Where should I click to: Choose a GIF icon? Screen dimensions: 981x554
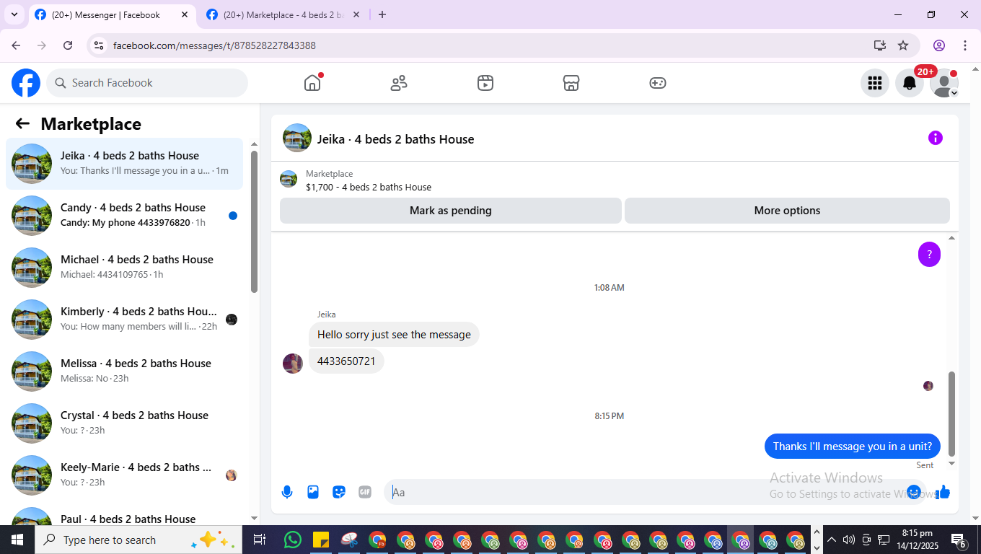click(365, 492)
